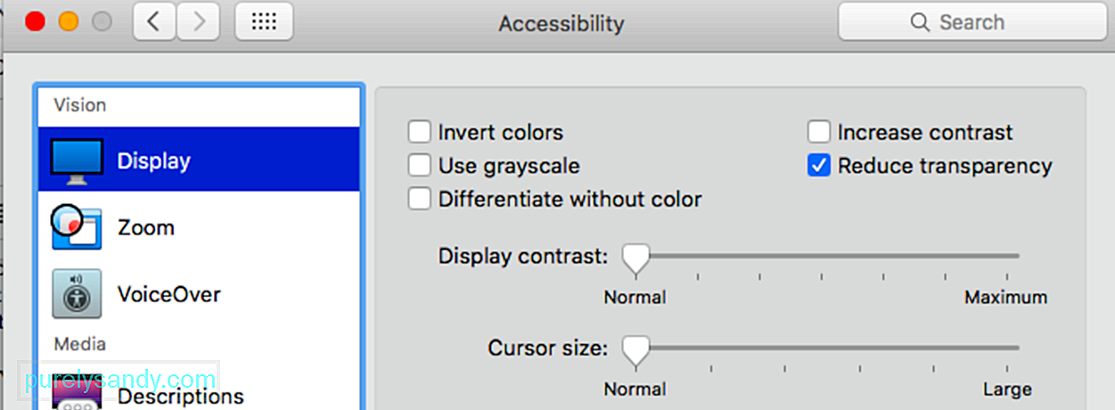Open the Descriptions media icon
1115x410 pixels.
pos(76,392)
